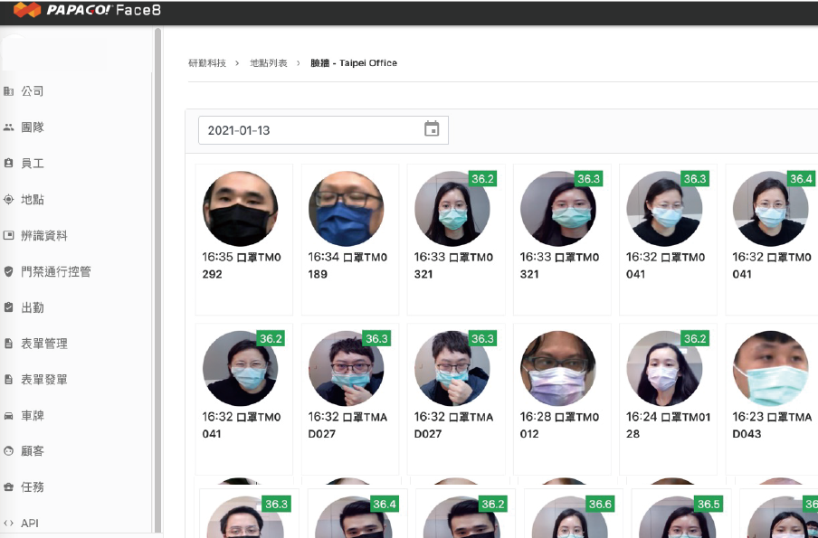Open the calendar picker icon
The width and height of the screenshot is (818, 538).
pyautogui.click(x=432, y=129)
